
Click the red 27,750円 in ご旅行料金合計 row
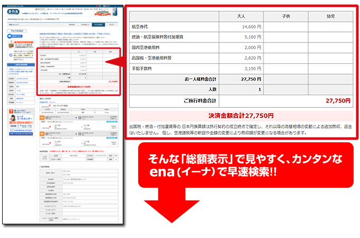tap(338, 100)
